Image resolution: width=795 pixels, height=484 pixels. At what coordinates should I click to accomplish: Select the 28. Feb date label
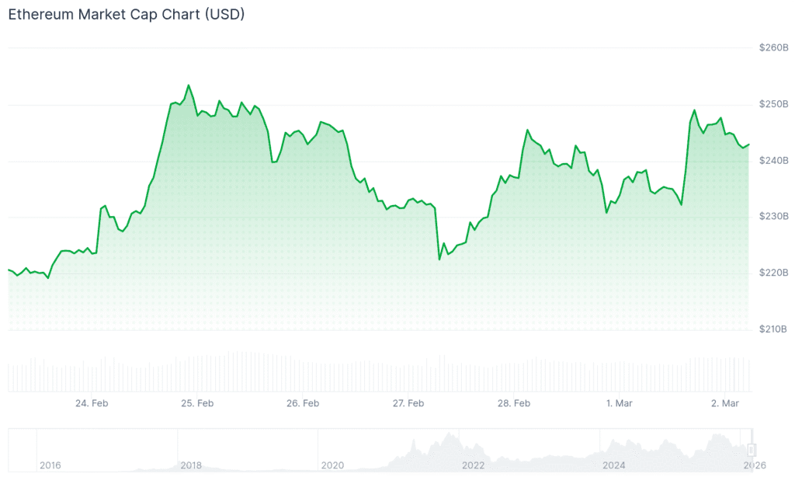tap(514, 403)
